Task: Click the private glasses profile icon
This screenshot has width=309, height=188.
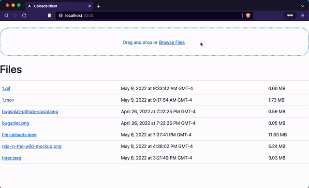Action: pos(290,15)
